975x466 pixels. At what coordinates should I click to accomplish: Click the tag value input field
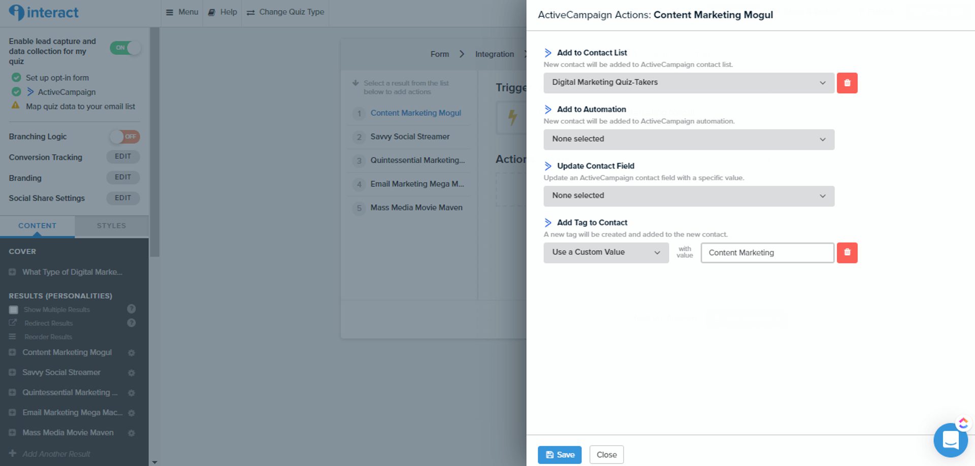pos(767,253)
